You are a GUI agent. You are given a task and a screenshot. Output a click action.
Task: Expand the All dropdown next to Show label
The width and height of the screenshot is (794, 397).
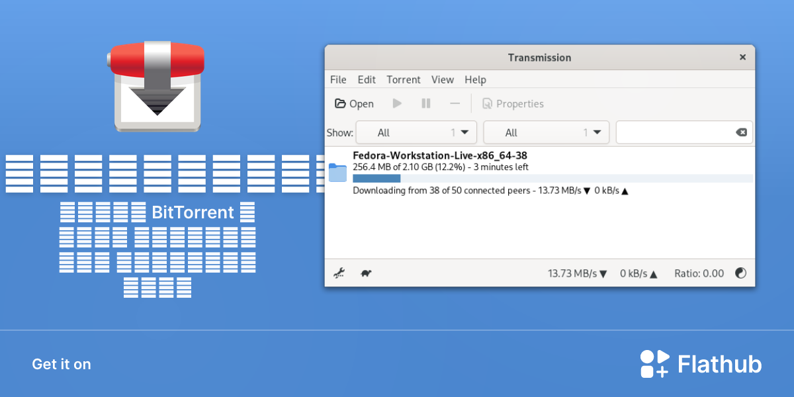pyautogui.click(x=416, y=132)
